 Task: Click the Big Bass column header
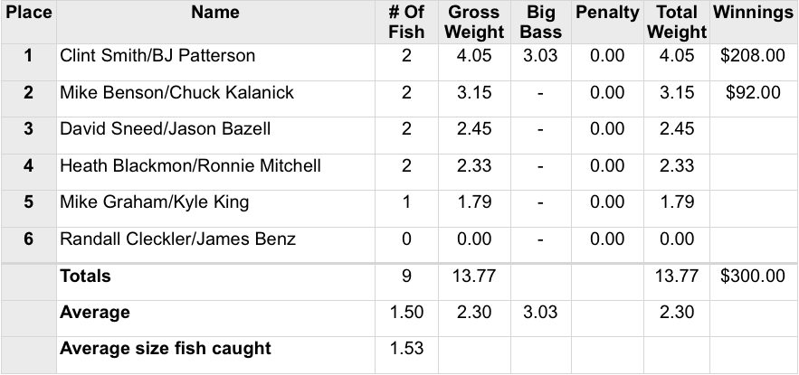(540, 23)
